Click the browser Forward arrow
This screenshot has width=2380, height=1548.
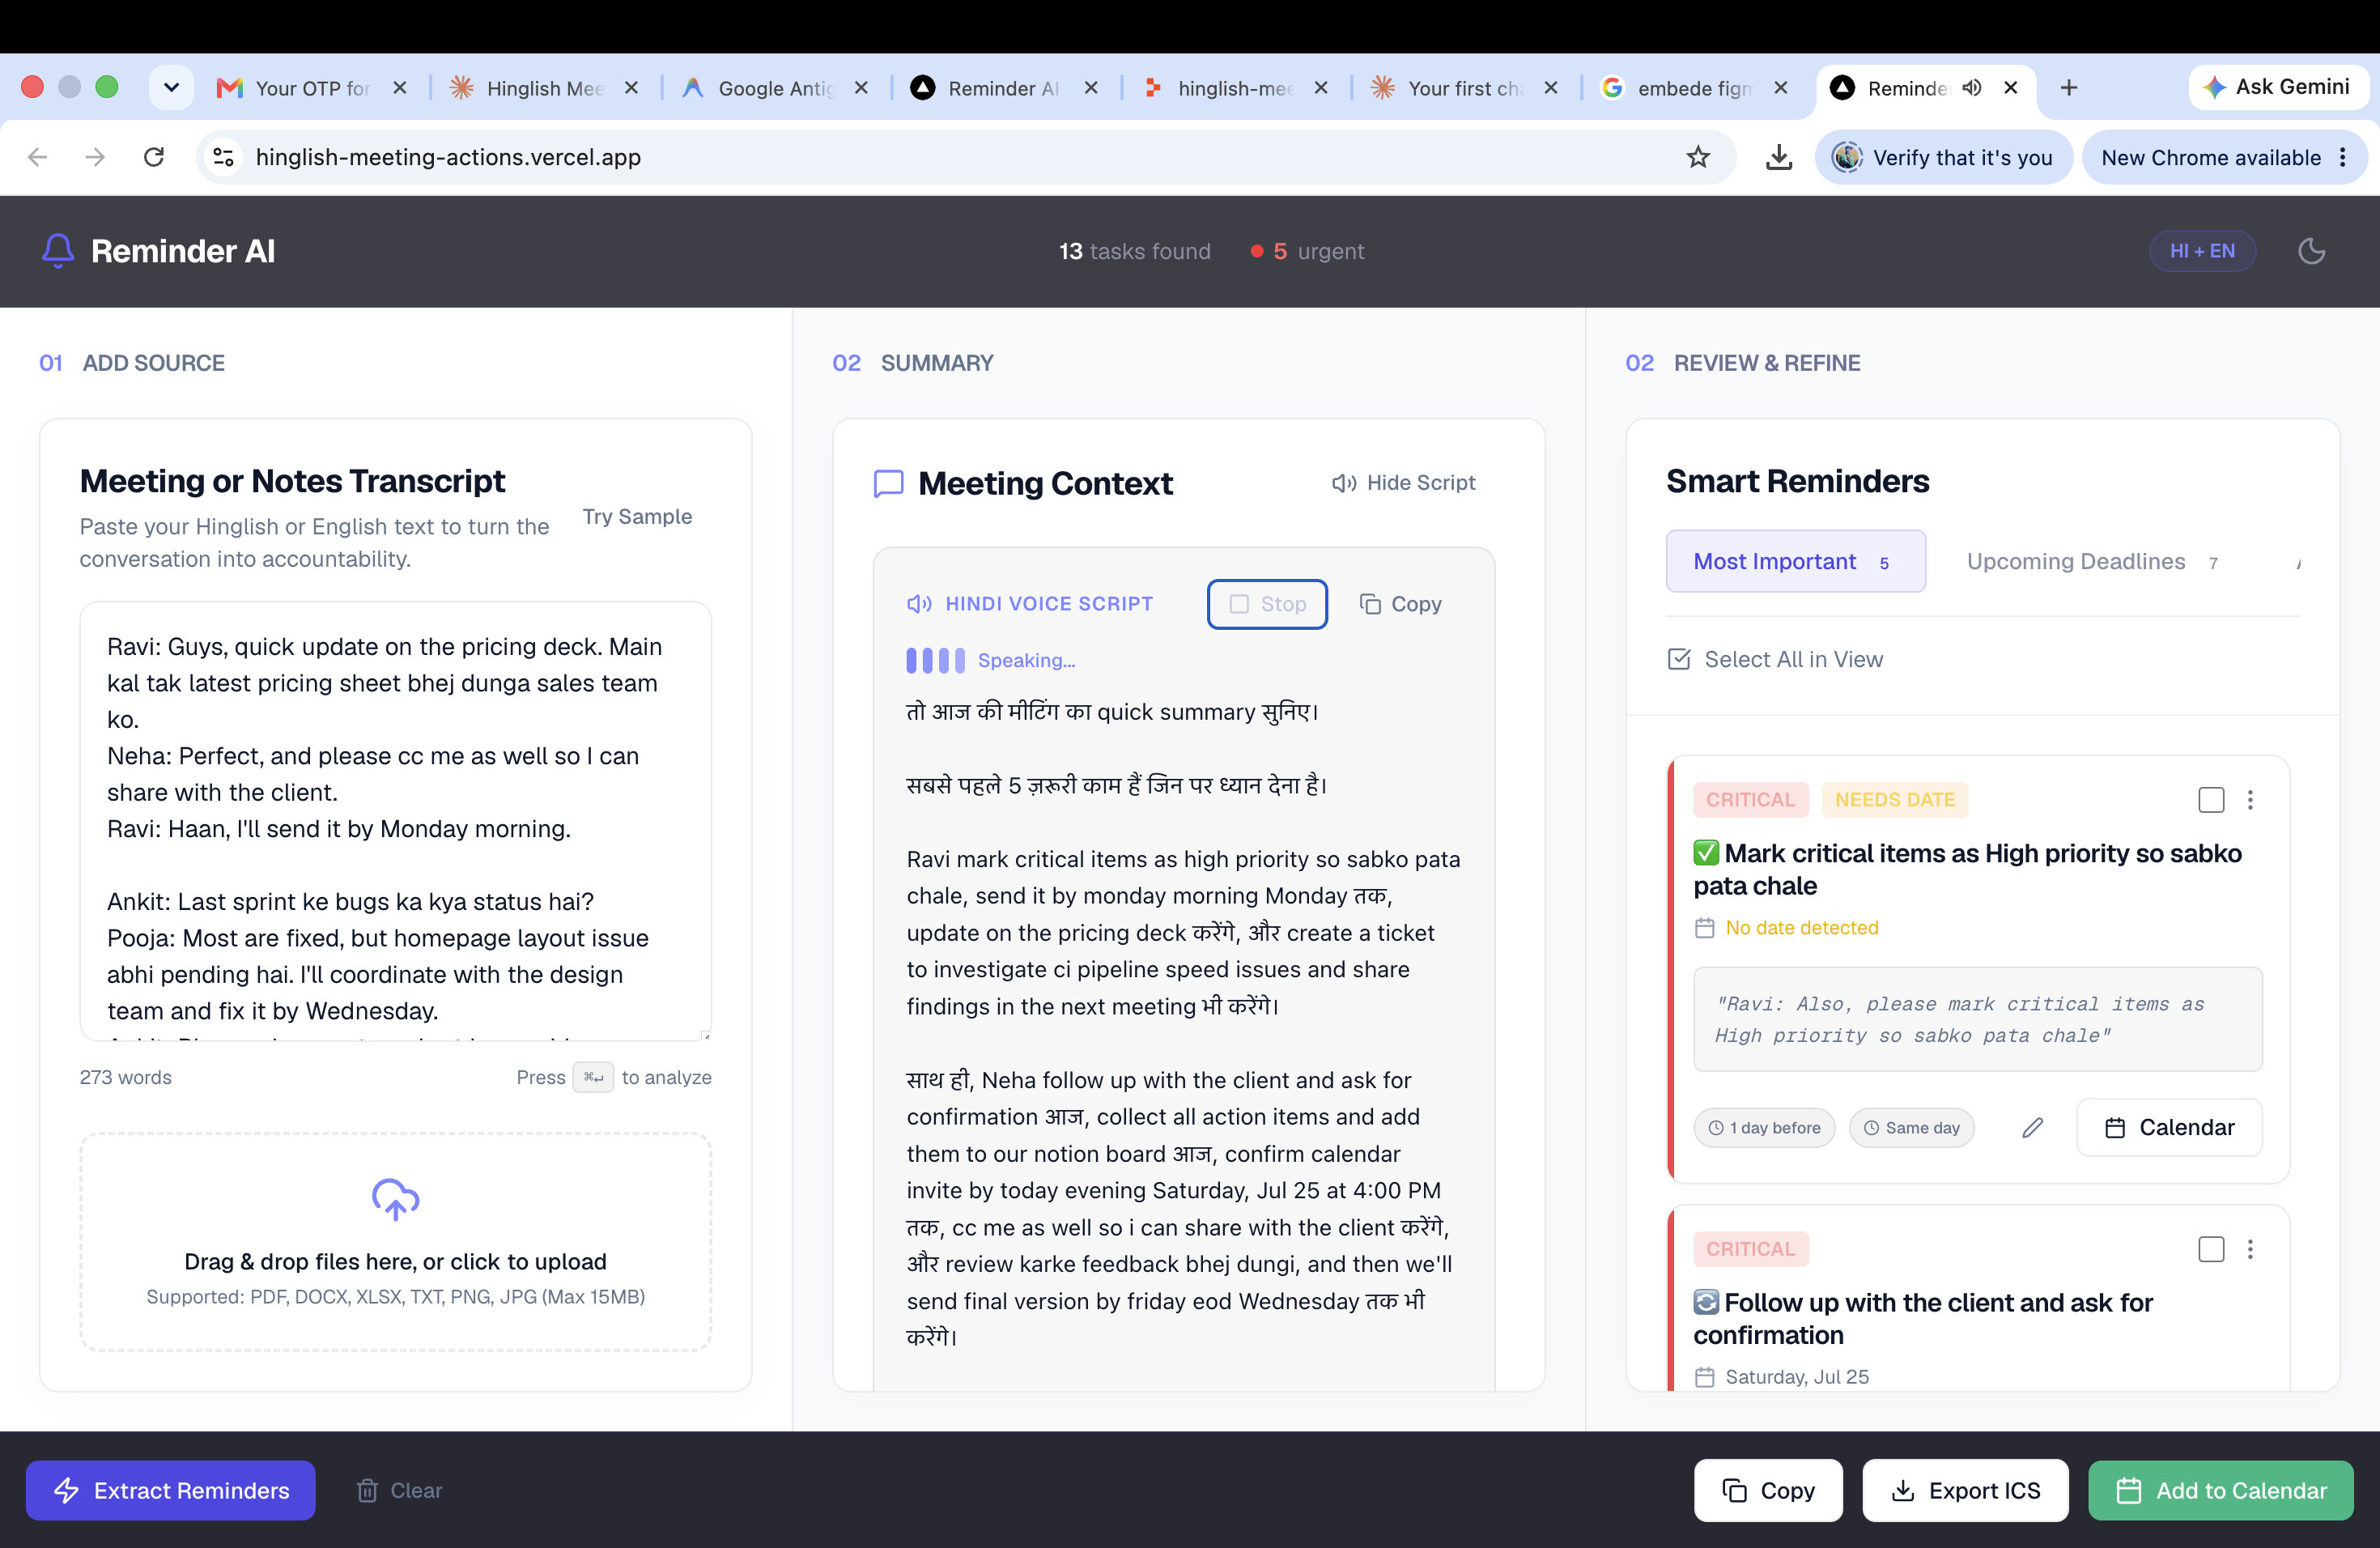(95, 157)
